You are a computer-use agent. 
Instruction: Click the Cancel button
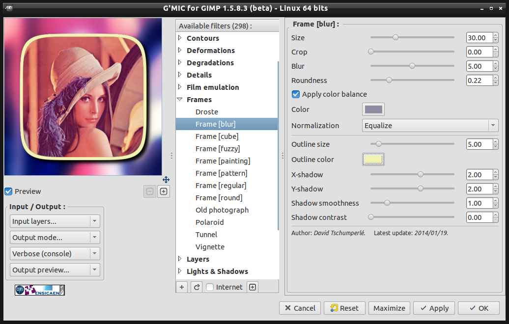(x=300, y=308)
